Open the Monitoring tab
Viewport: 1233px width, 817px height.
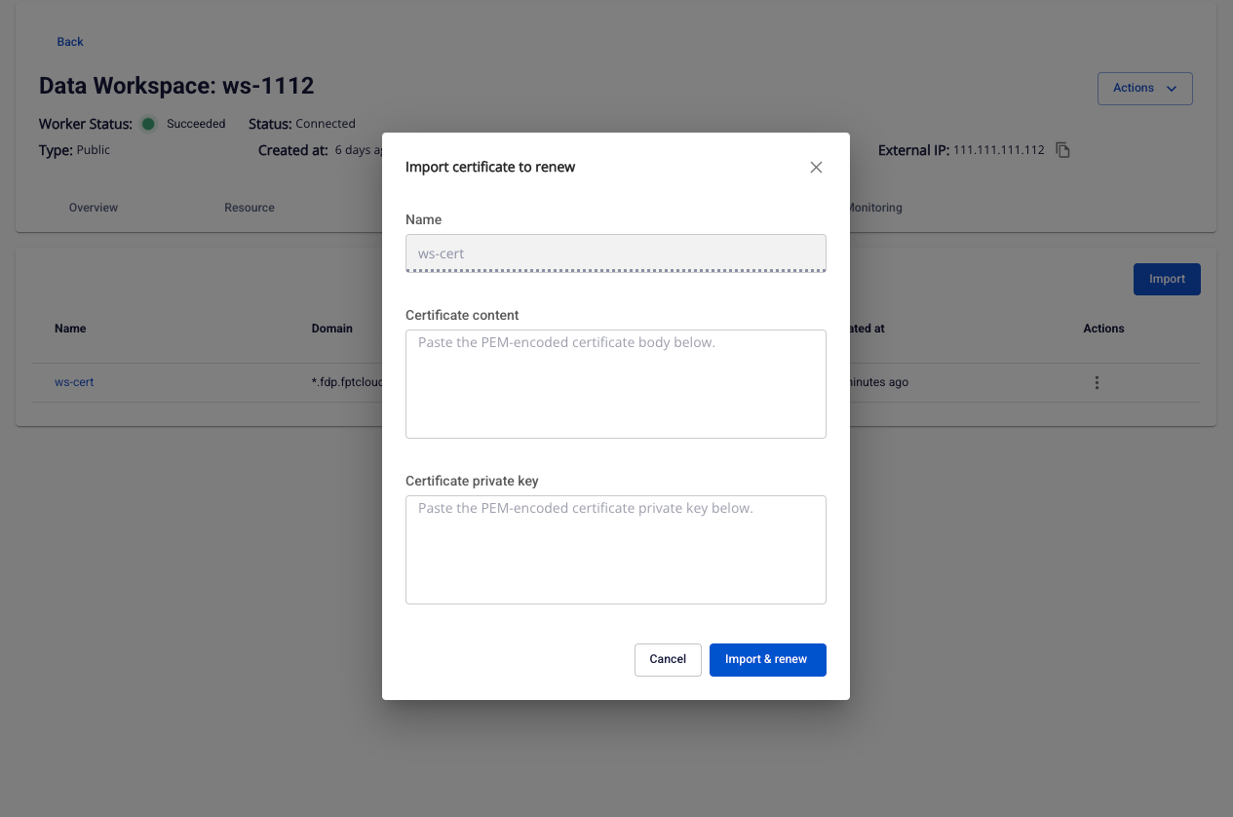[875, 208]
